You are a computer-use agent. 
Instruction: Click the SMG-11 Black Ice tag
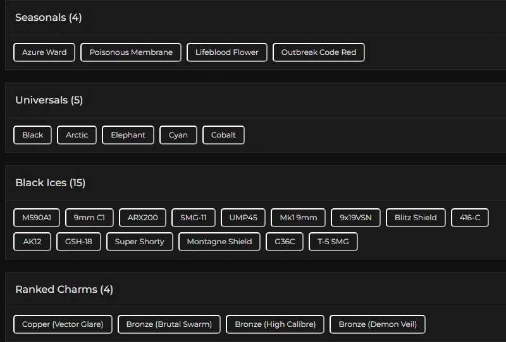tap(194, 218)
